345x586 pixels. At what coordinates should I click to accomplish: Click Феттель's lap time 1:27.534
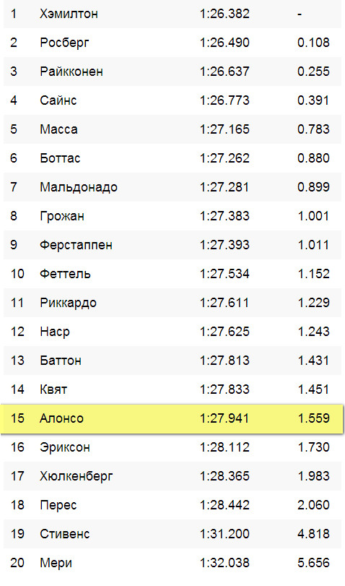[x=224, y=274]
